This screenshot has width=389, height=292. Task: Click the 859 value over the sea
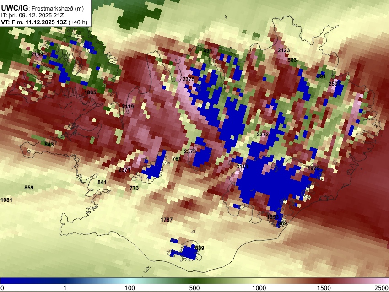coord(29,188)
